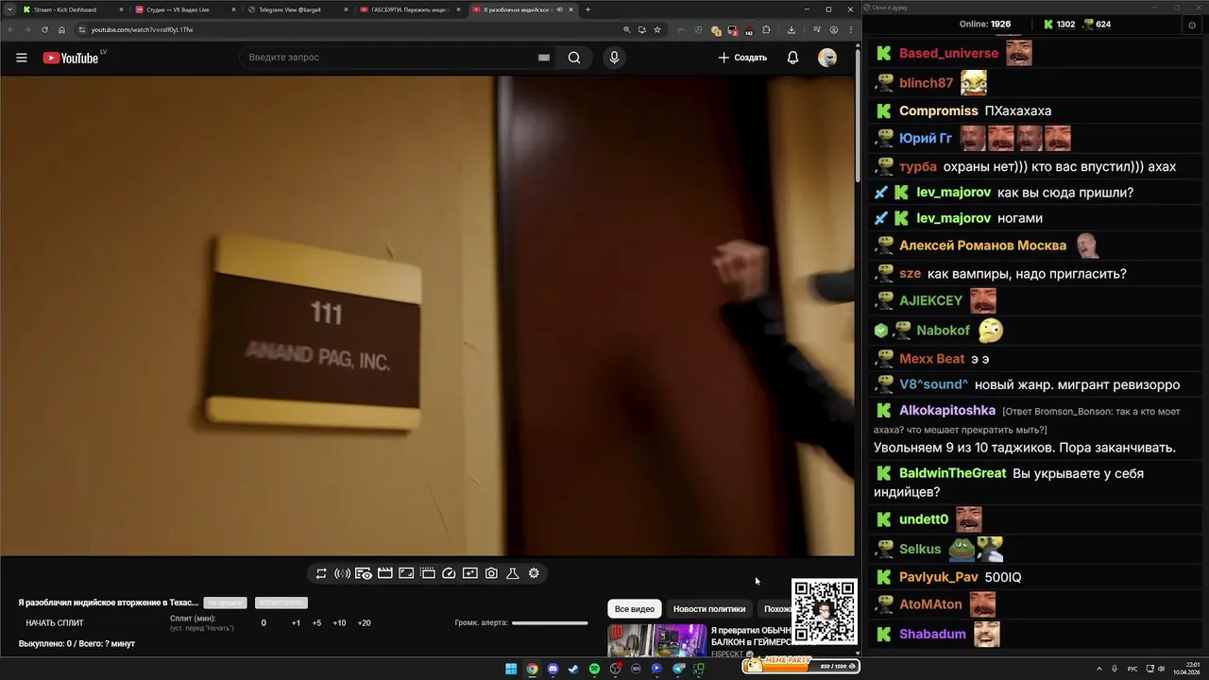
Task: Click the clapperboard icon in player toolbar
Action: [x=384, y=573]
